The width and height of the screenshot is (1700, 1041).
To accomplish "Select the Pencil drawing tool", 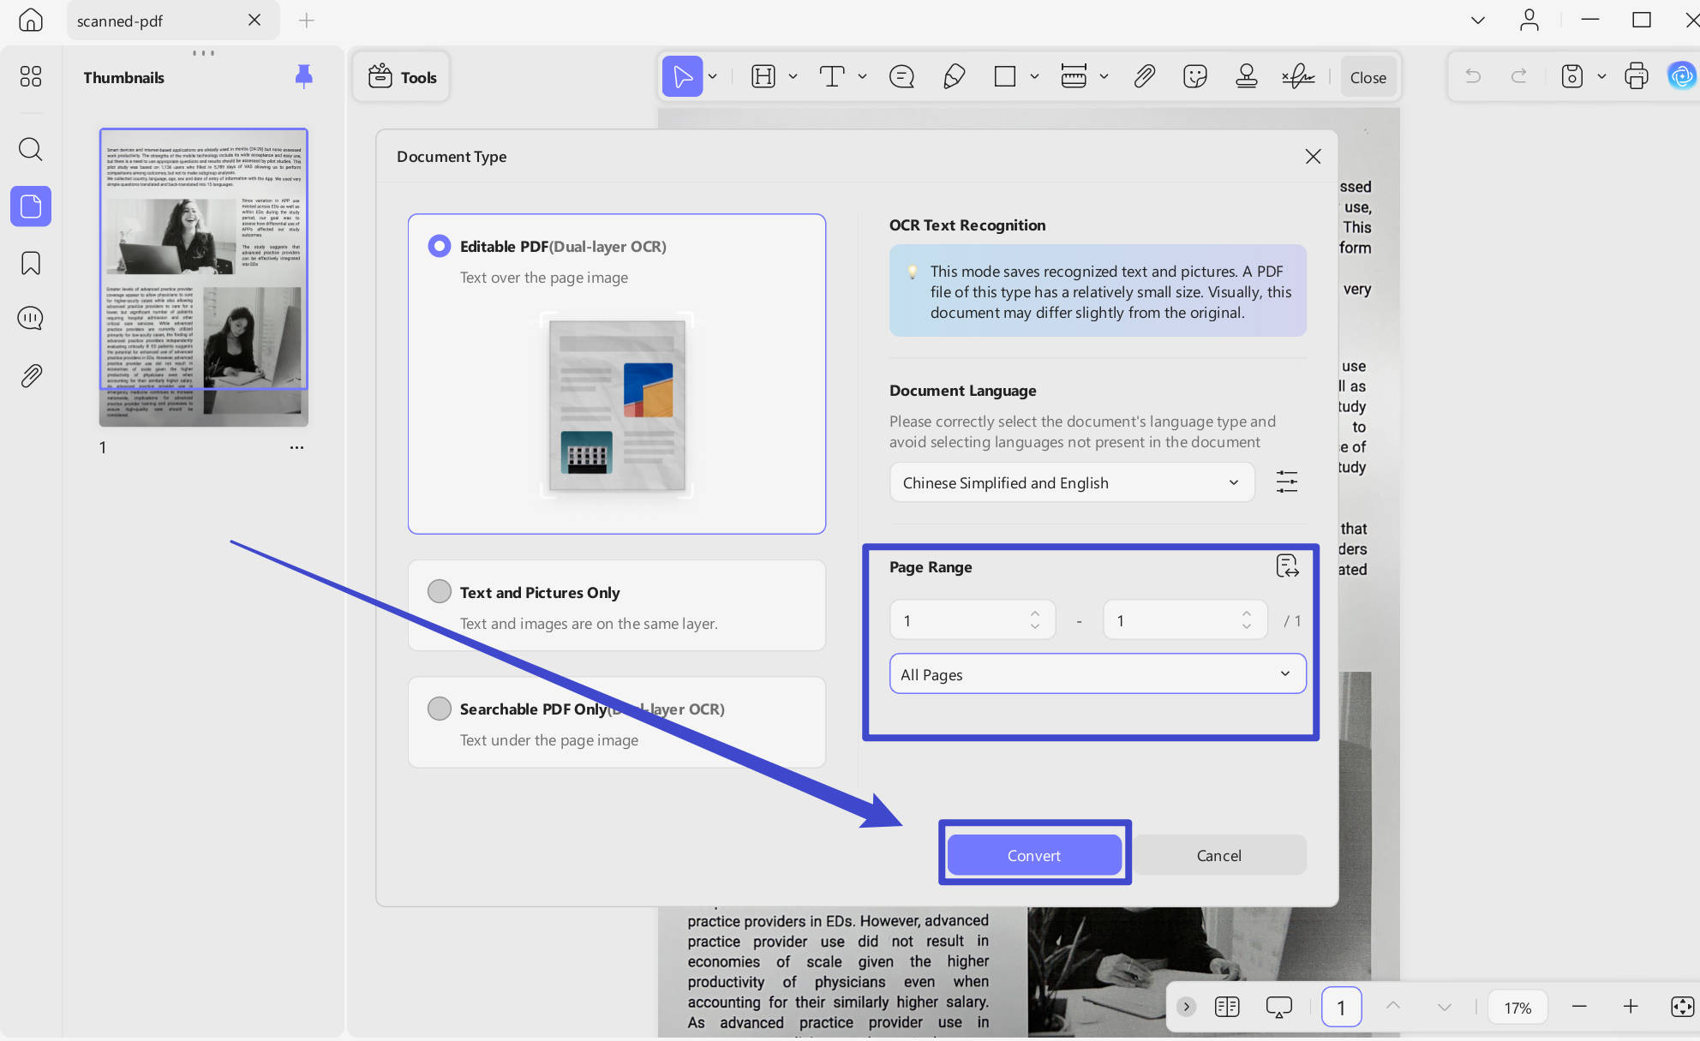I will coord(954,77).
